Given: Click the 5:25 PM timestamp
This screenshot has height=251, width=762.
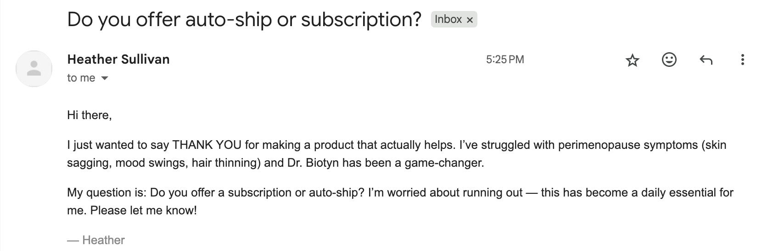Looking at the screenshot, I should (x=505, y=60).
